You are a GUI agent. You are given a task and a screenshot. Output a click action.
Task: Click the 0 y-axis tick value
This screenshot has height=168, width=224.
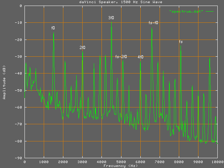21,6
